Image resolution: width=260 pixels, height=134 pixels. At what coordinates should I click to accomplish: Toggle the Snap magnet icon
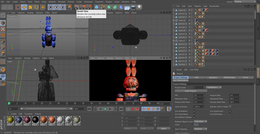point(3,70)
